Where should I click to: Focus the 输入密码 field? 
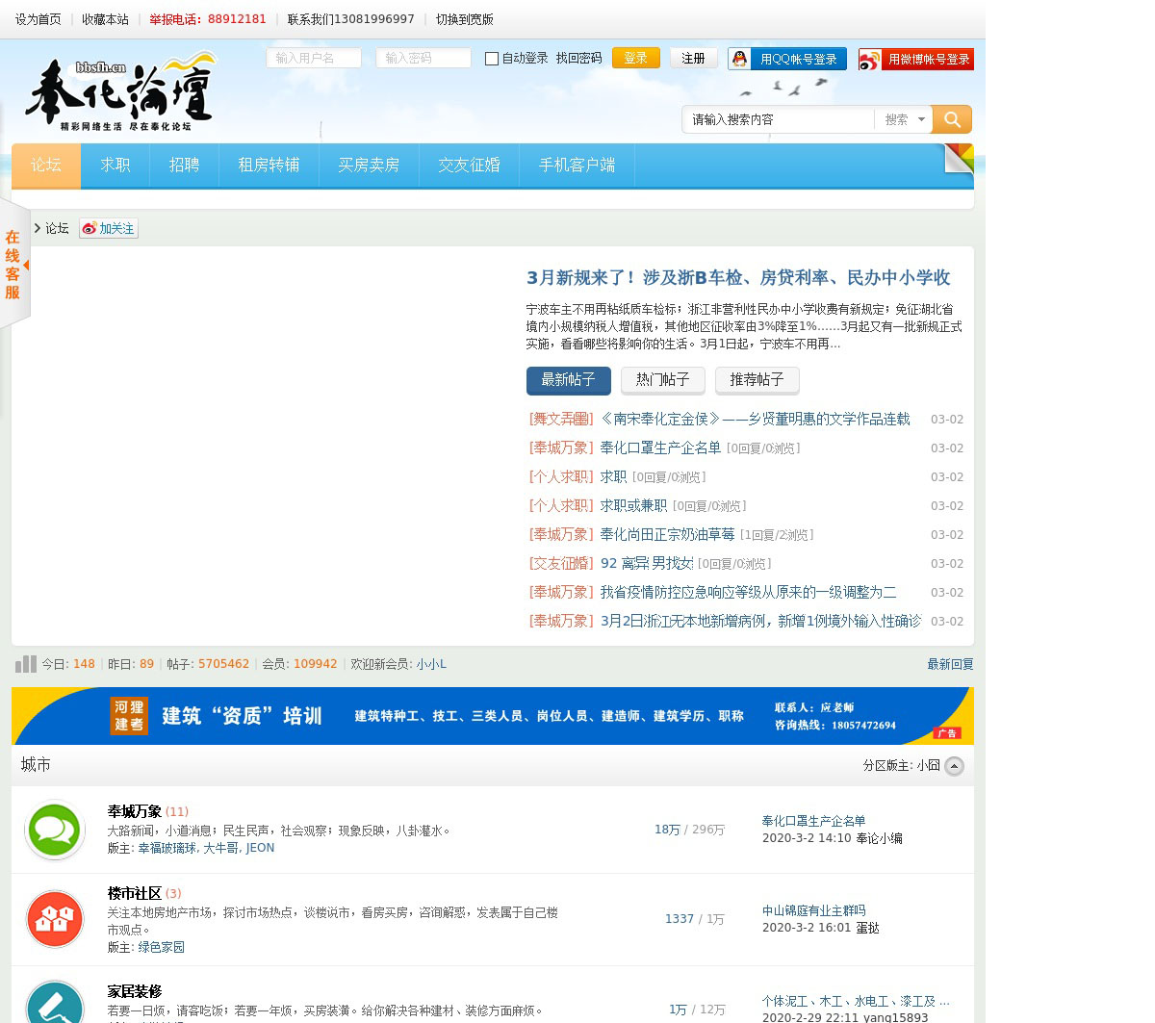tap(423, 58)
